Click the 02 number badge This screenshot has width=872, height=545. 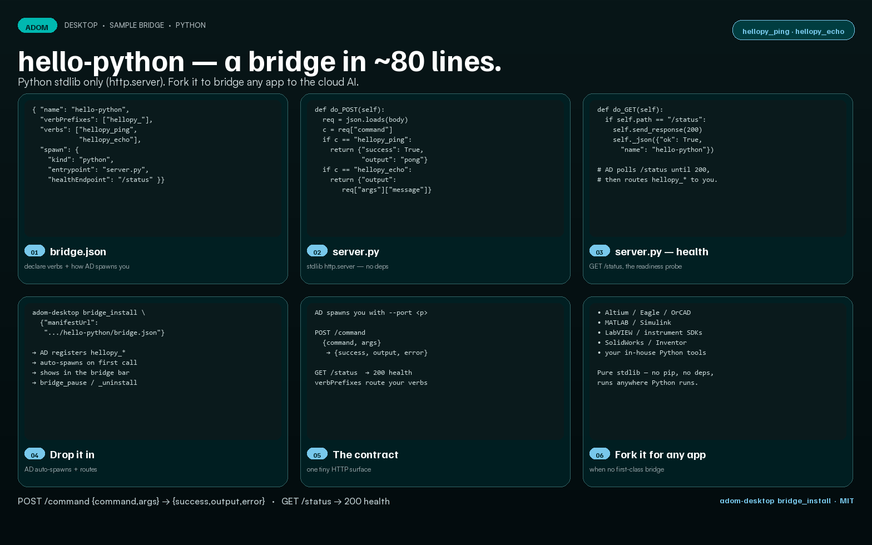click(317, 251)
